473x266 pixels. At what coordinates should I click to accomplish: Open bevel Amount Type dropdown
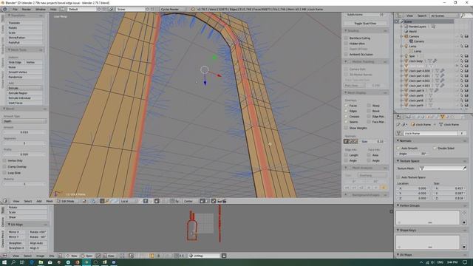tap(24, 121)
